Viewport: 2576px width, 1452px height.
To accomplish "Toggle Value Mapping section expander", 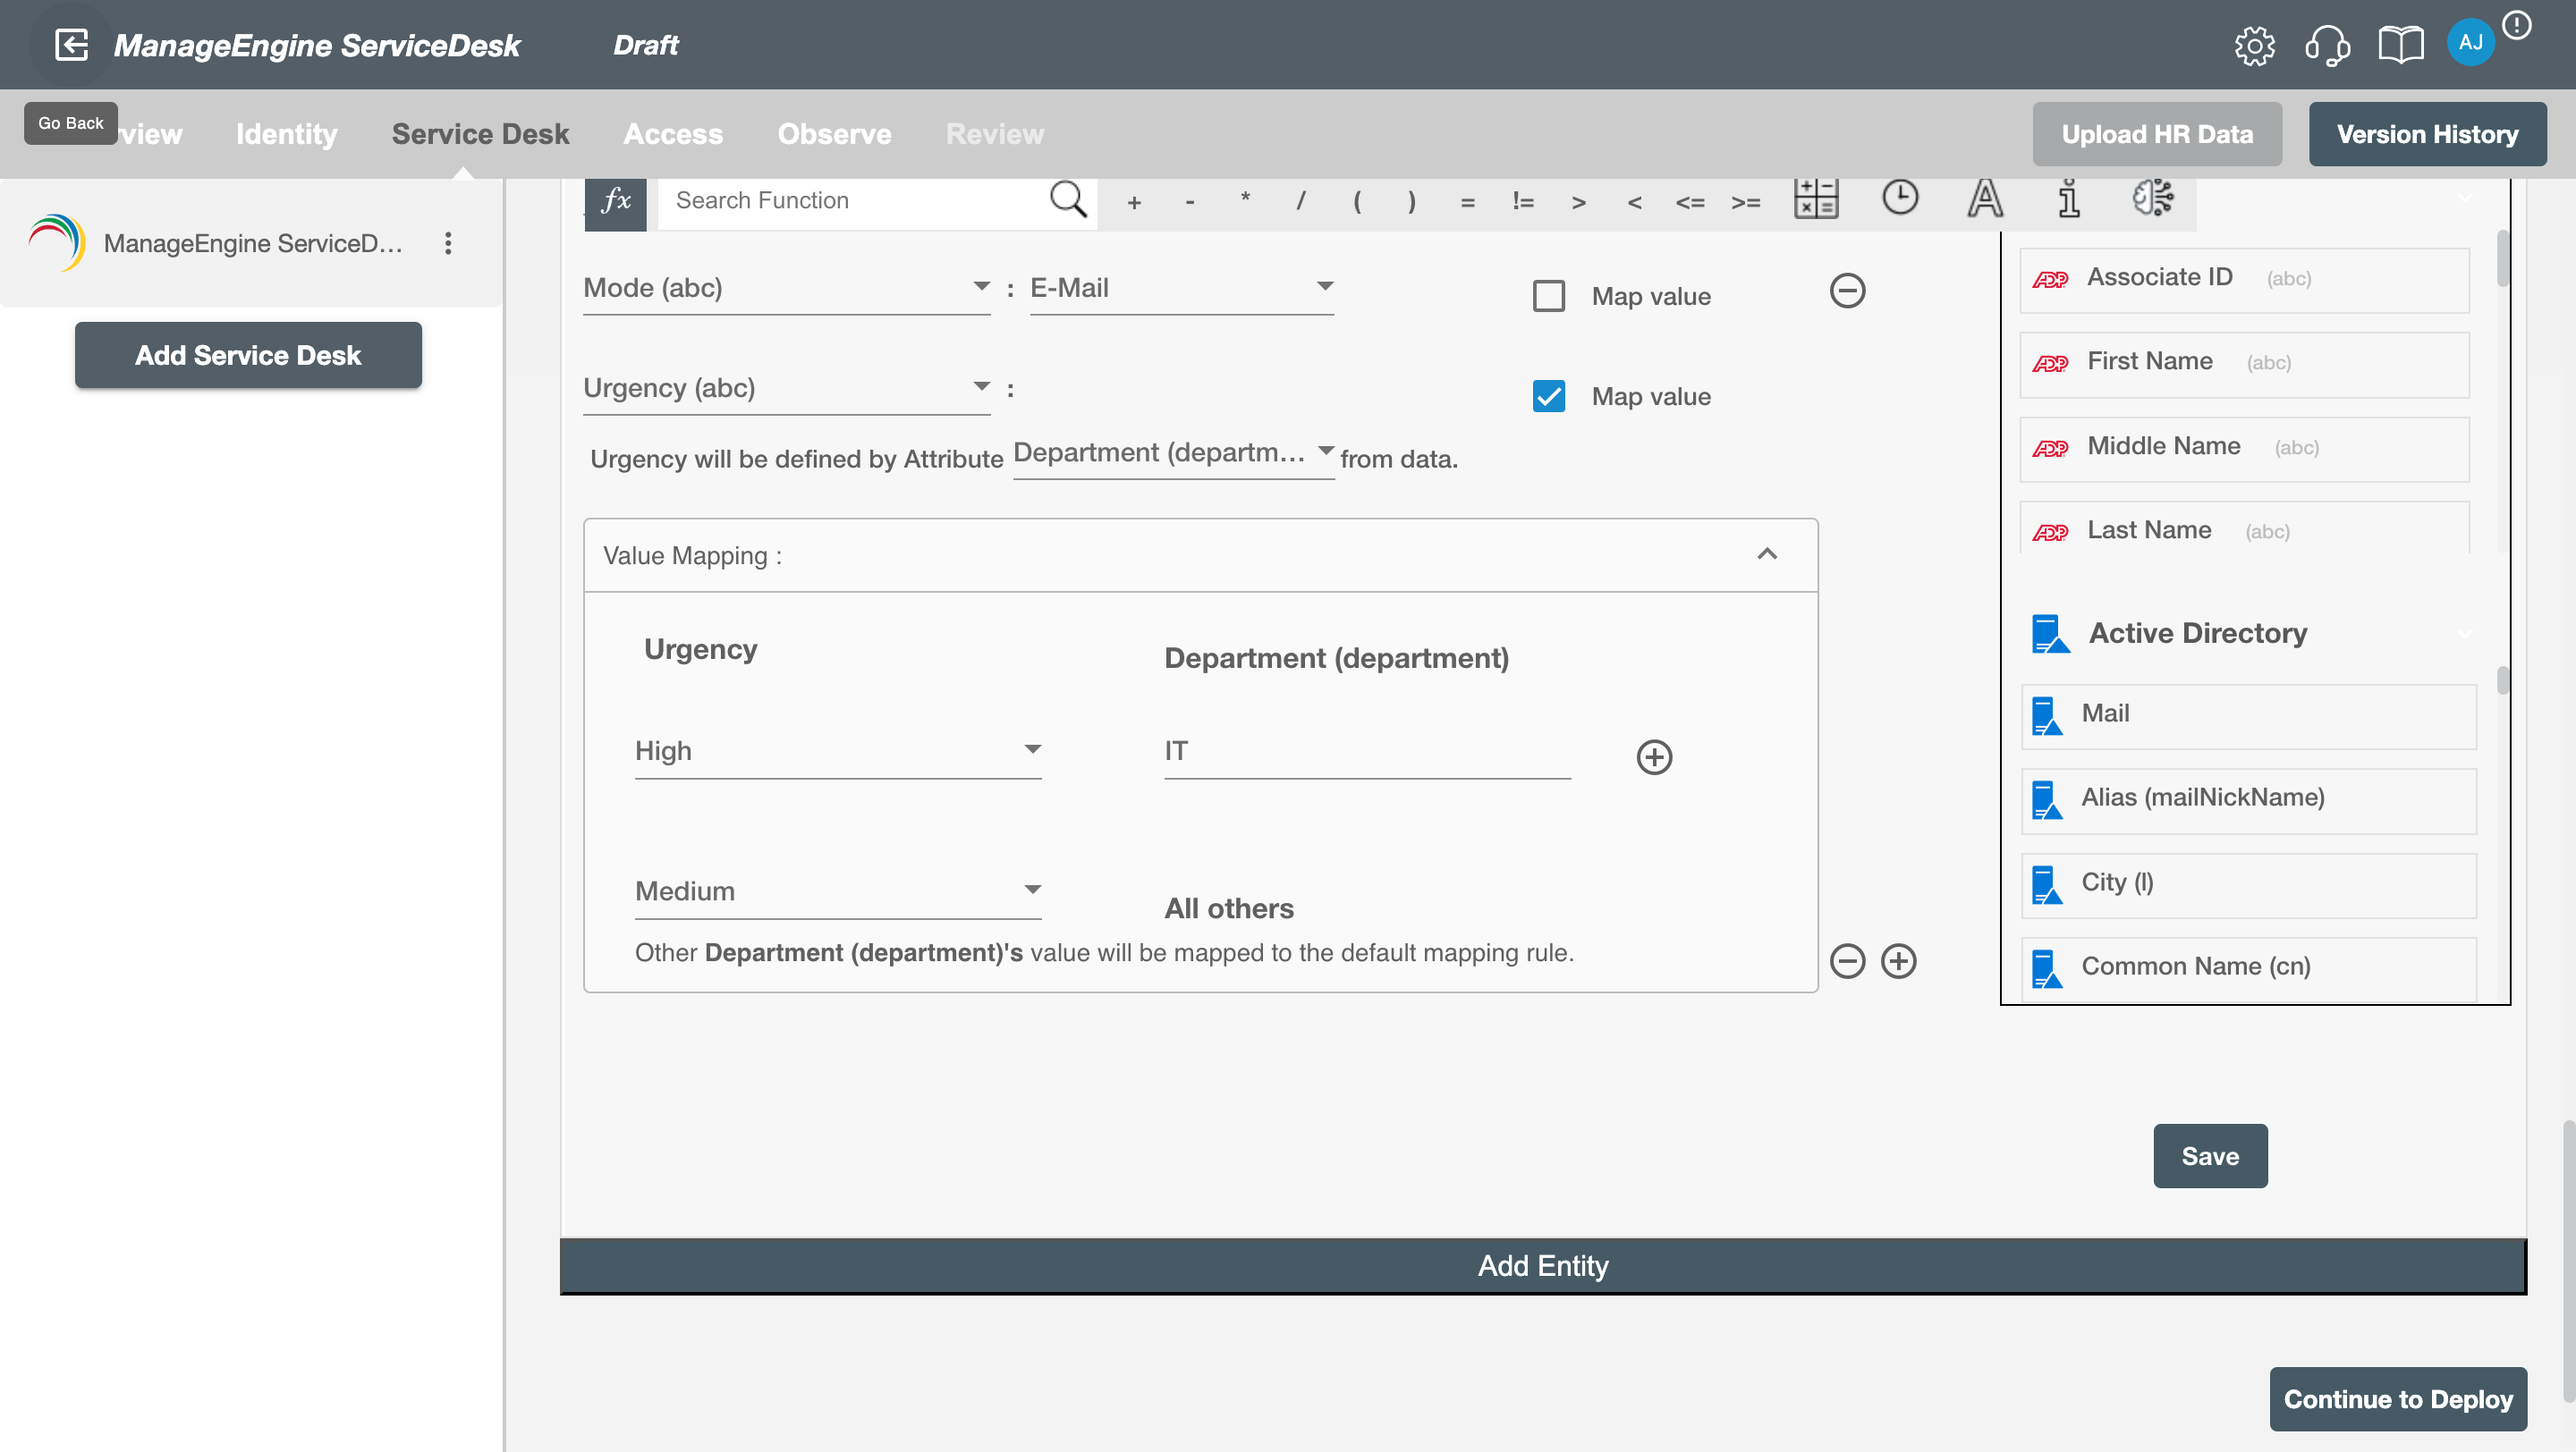I will [1767, 553].
